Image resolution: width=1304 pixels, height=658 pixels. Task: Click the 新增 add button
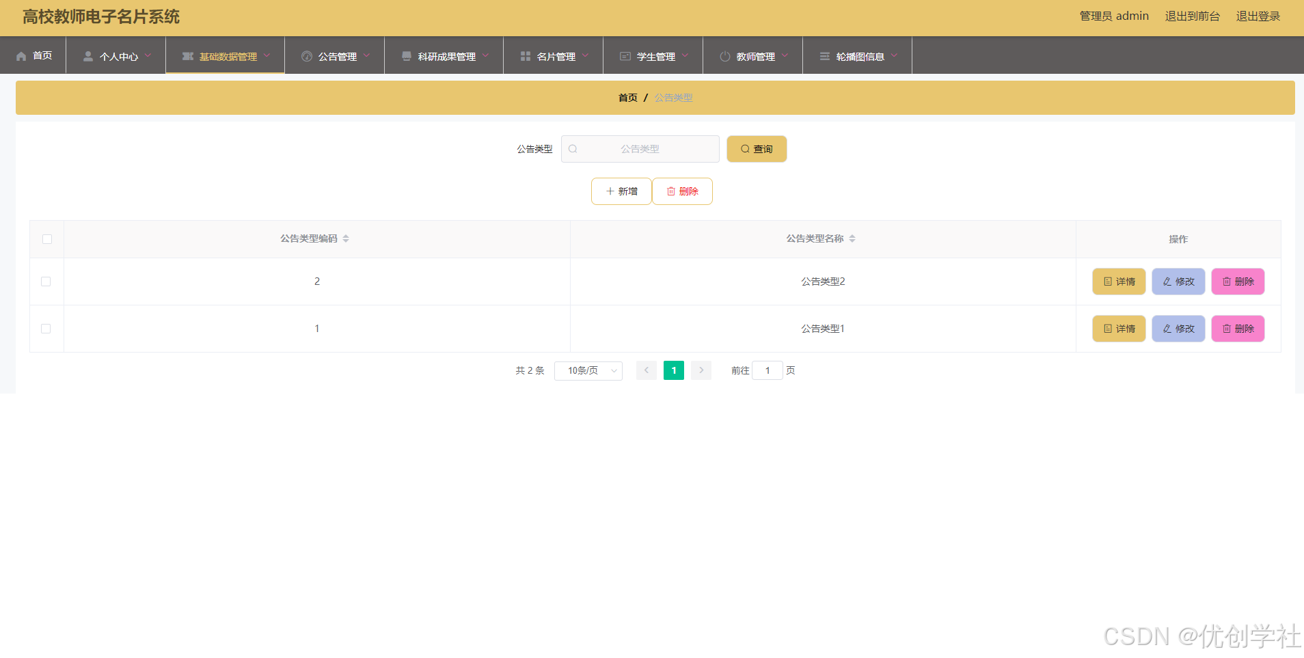(621, 191)
